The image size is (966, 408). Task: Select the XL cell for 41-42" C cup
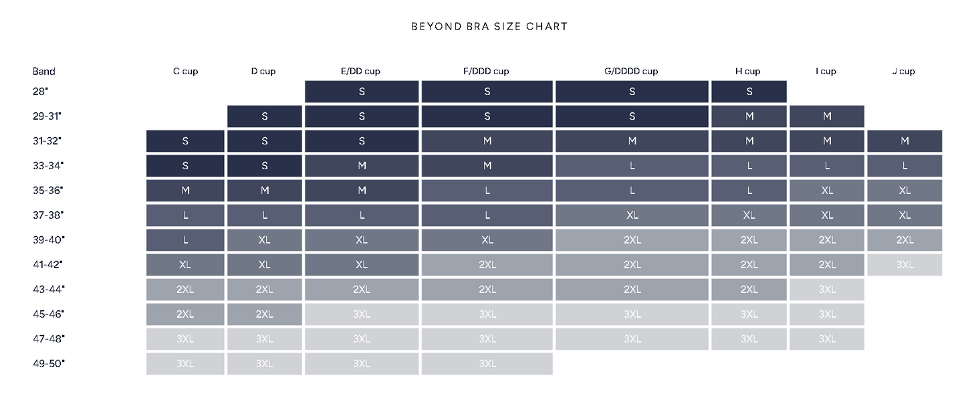coord(185,265)
